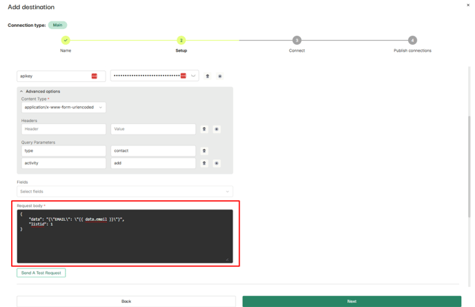Screen dimensions: 475x307
Task: Open the Select fields dropdown
Action: [125, 191]
